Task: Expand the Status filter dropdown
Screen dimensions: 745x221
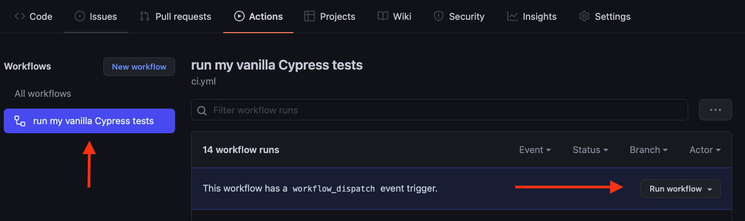Action: click(x=590, y=150)
